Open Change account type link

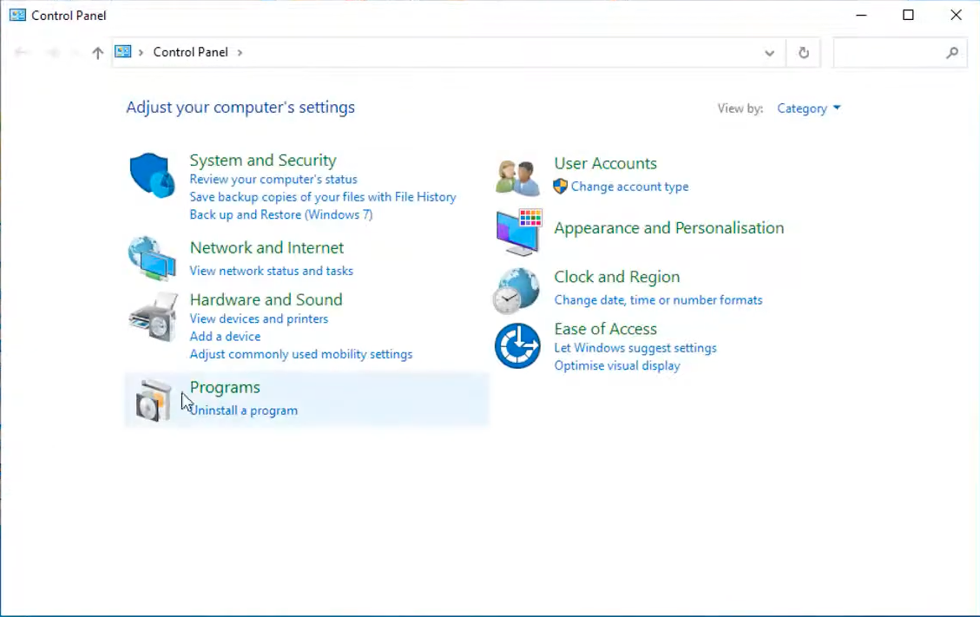point(629,187)
